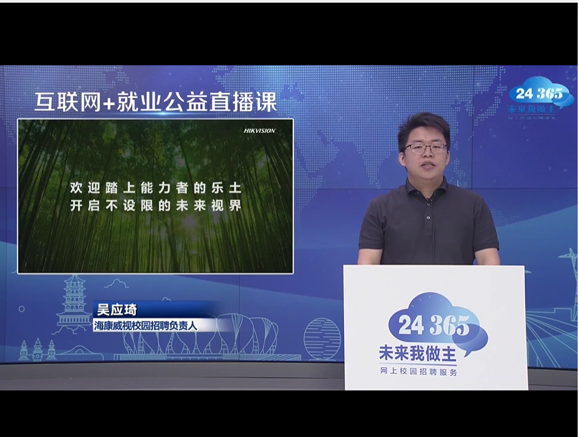Image resolution: width=579 pixels, height=437 pixels.
Task: Click the podium text "未来我做主"
Action: pyautogui.click(x=418, y=353)
